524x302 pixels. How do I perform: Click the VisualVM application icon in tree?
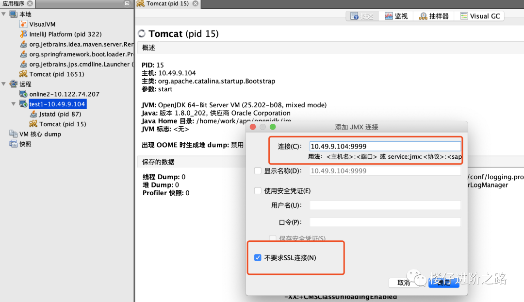click(23, 24)
